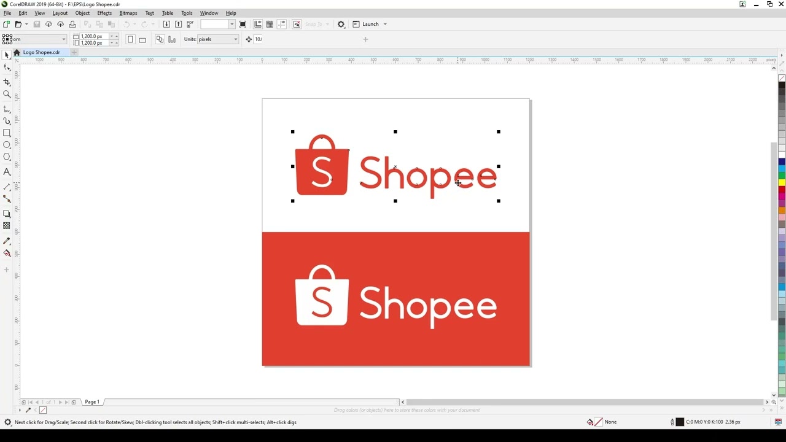Click the Open file folder icon
786x442 pixels.
click(18, 24)
